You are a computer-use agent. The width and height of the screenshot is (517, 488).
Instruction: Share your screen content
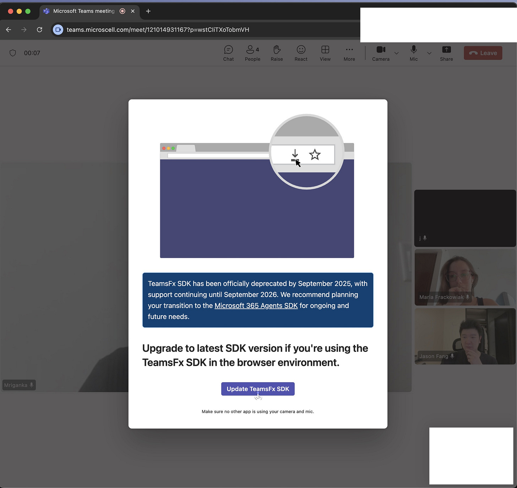pyautogui.click(x=446, y=53)
